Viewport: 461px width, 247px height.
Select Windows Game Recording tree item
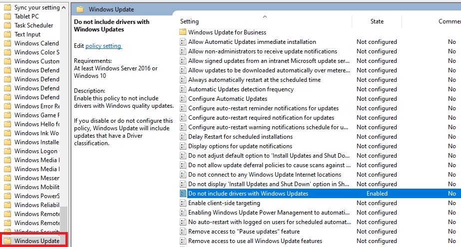pyautogui.click(x=37, y=115)
